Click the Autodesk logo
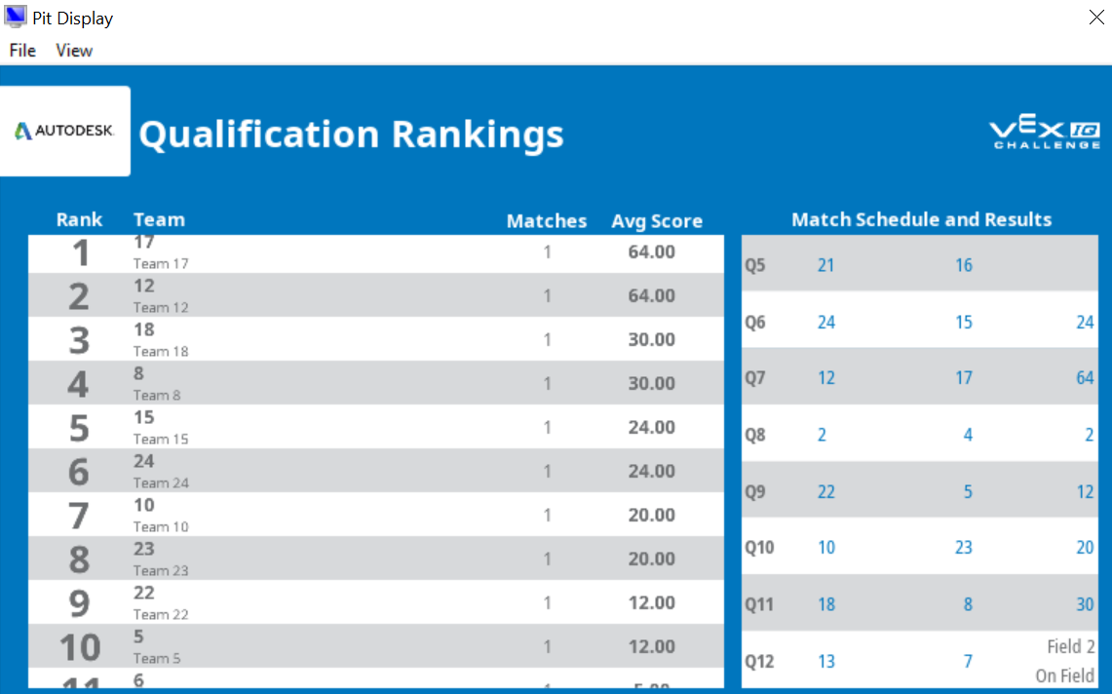Screen dimensions: 1112x694 click(x=64, y=128)
